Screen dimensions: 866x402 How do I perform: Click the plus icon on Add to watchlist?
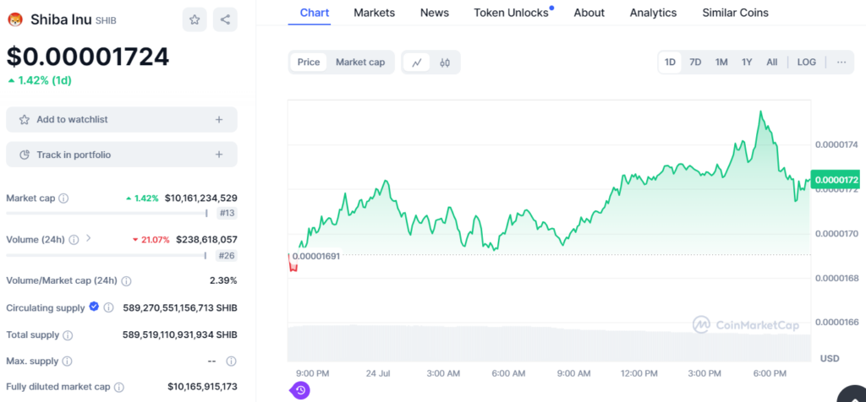(219, 120)
